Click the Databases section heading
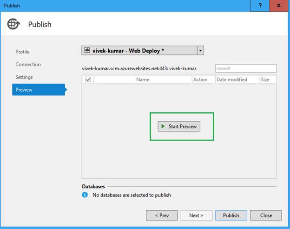The width and height of the screenshot is (290, 229). point(93,186)
